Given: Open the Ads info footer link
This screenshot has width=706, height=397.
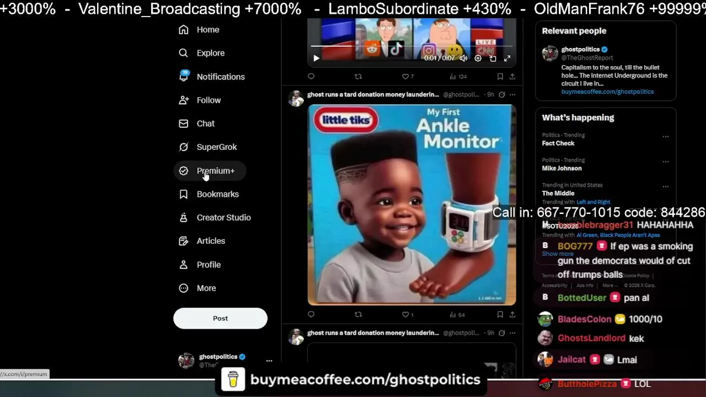Looking at the screenshot, I should 585,286.
